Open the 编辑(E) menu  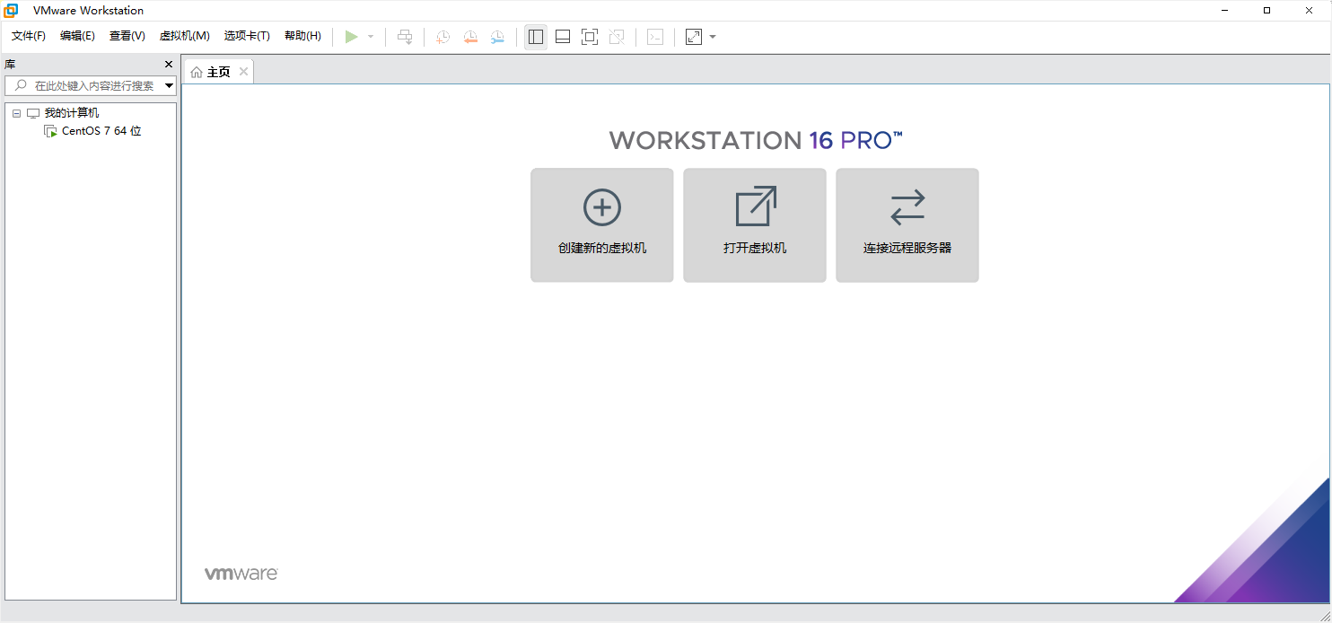[77, 36]
